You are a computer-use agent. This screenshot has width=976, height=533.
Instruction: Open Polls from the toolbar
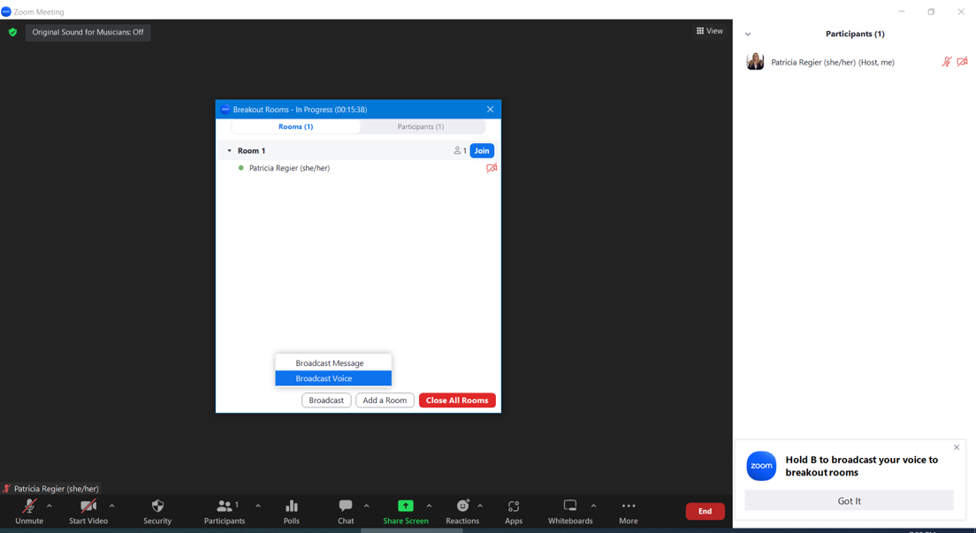tap(292, 511)
